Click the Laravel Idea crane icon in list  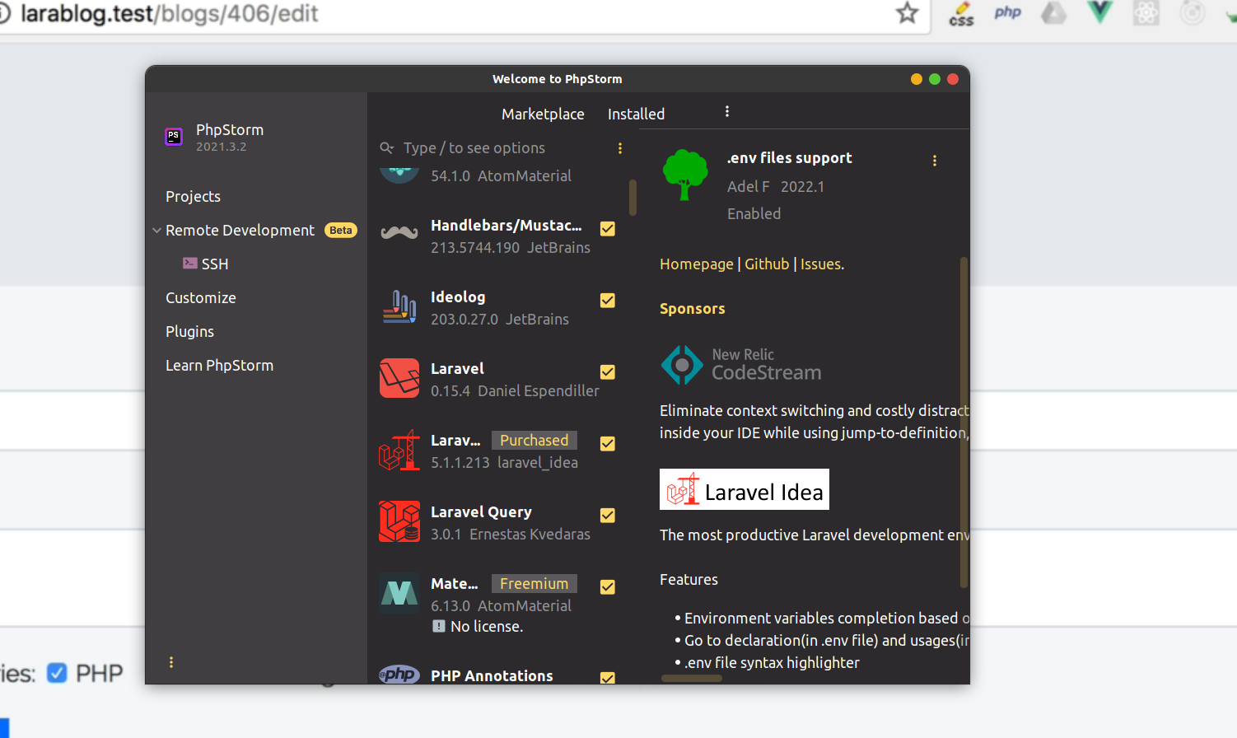pyautogui.click(x=399, y=450)
